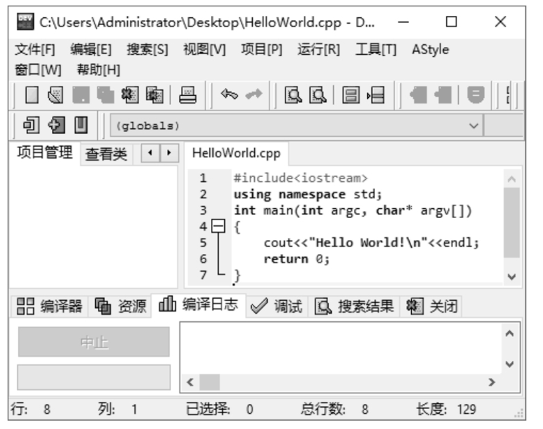Click the 已选择: 0 status bar entry
The image size is (543, 429).
(x=220, y=409)
